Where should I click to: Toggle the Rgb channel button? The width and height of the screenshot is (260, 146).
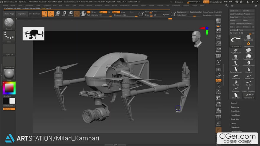click(103, 12)
